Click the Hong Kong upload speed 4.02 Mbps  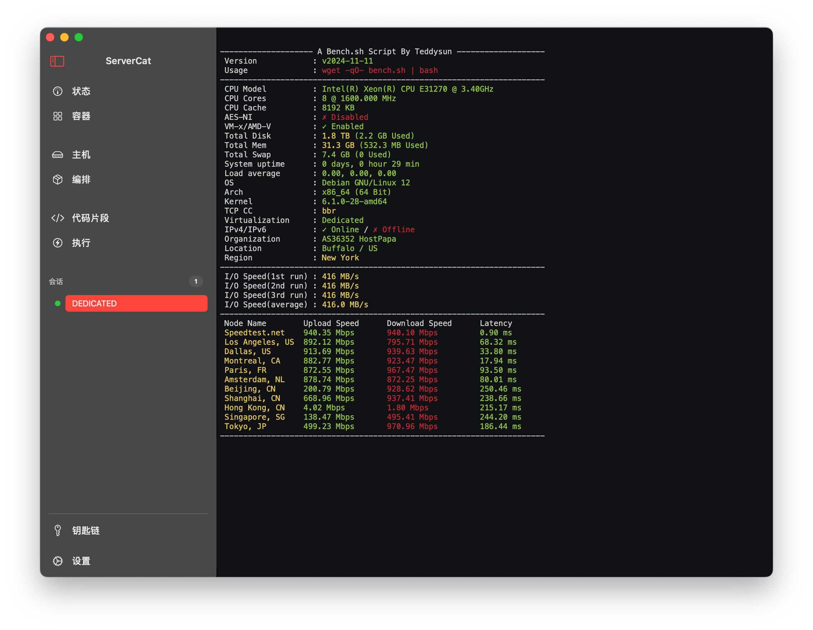point(324,408)
